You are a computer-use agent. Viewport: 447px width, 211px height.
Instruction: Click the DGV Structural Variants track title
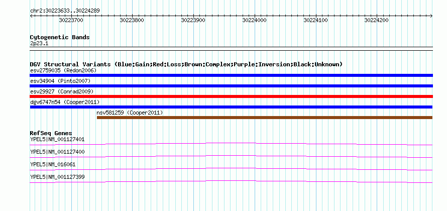pyautogui.click(x=186, y=64)
